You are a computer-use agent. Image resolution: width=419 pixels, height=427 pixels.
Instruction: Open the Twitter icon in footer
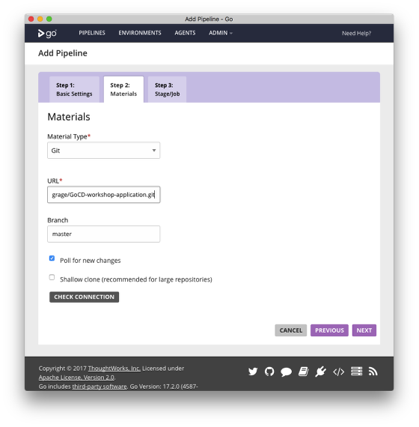(x=253, y=372)
